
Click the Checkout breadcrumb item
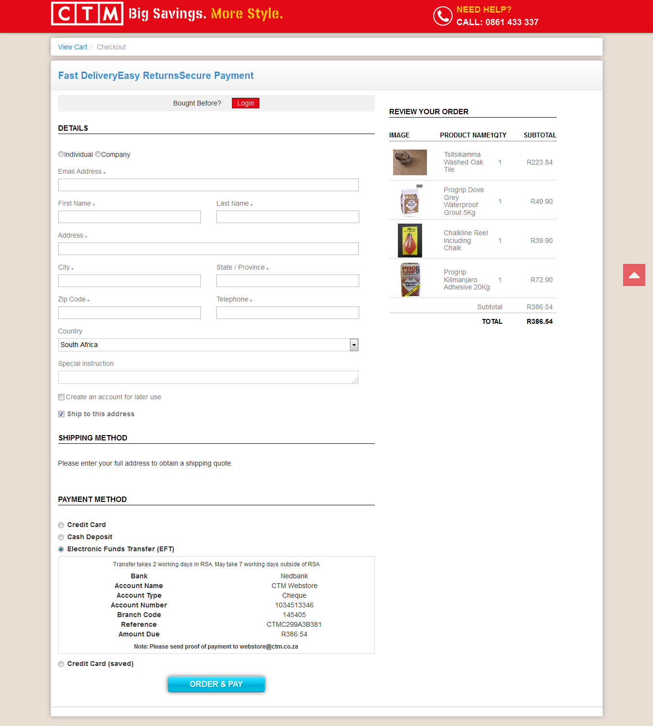[x=111, y=47]
